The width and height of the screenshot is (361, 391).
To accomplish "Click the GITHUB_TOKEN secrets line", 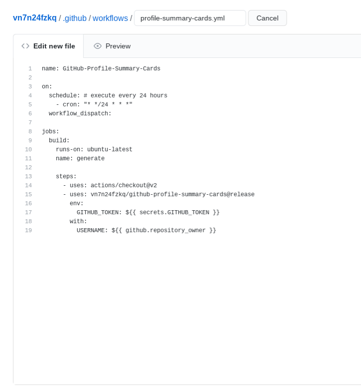I will point(148,212).
